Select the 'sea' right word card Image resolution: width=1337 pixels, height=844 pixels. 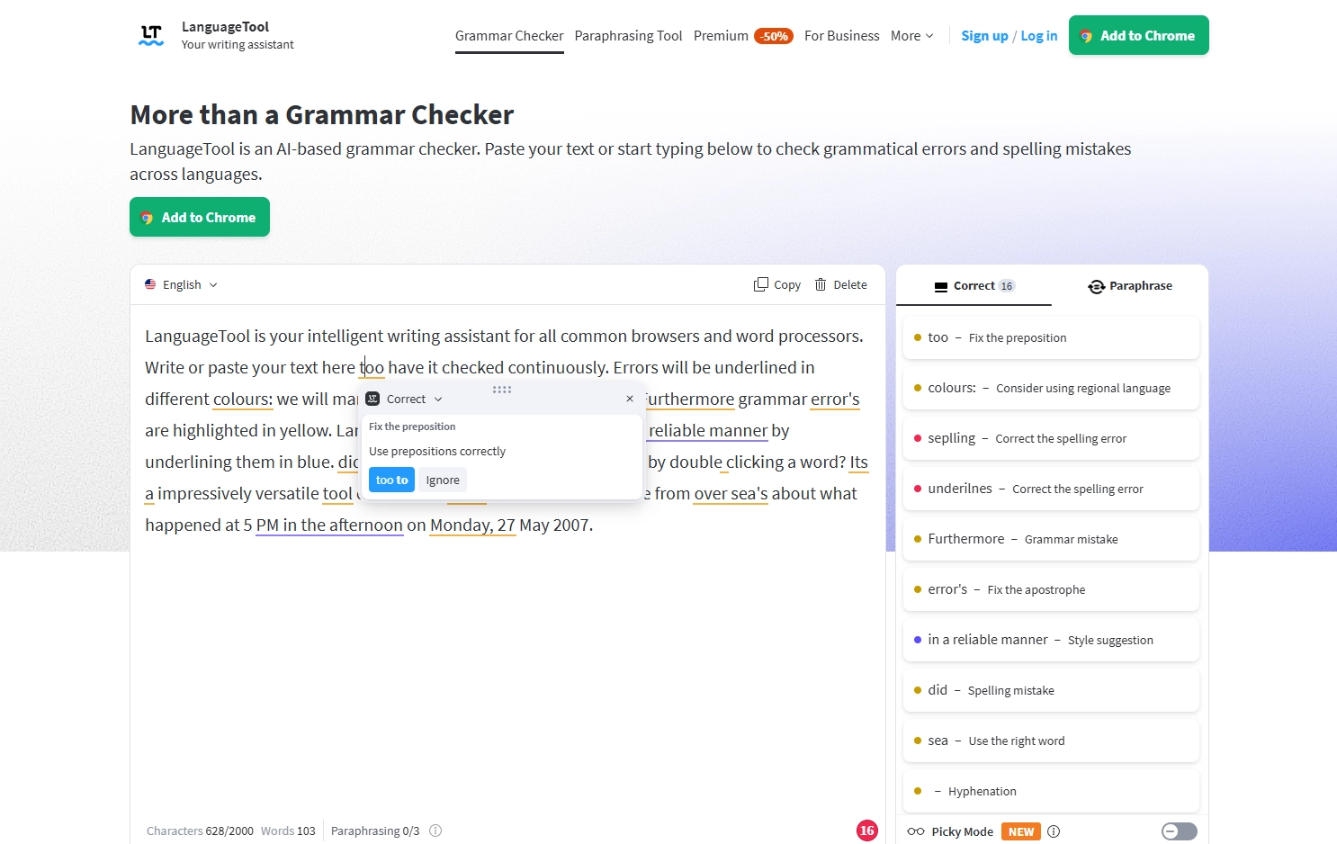[x=1051, y=741]
